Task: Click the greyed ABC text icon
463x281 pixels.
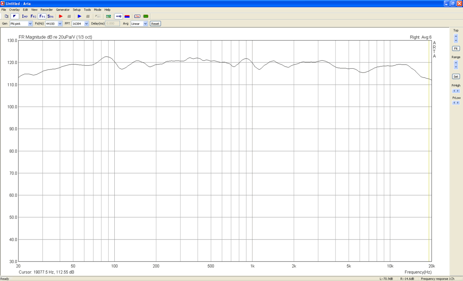Action: click(x=98, y=16)
